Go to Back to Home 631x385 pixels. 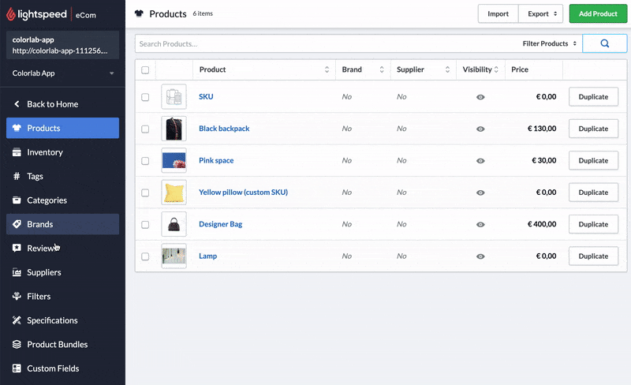coord(63,104)
